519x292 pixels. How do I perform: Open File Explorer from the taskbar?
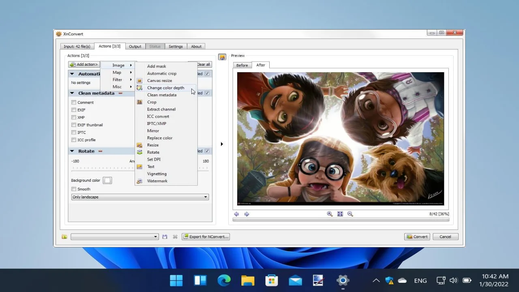[x=248, y=280]
